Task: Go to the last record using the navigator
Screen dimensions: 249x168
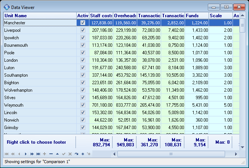Action: click(x=38, y=154)
